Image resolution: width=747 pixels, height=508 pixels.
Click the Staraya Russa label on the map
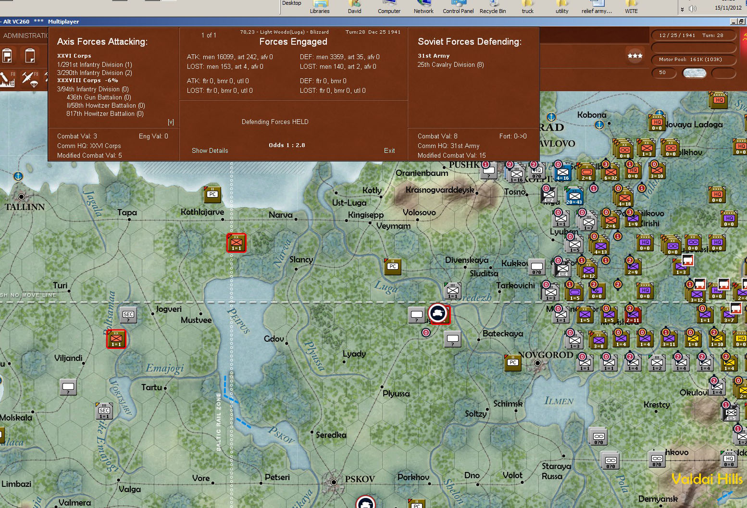557,471
